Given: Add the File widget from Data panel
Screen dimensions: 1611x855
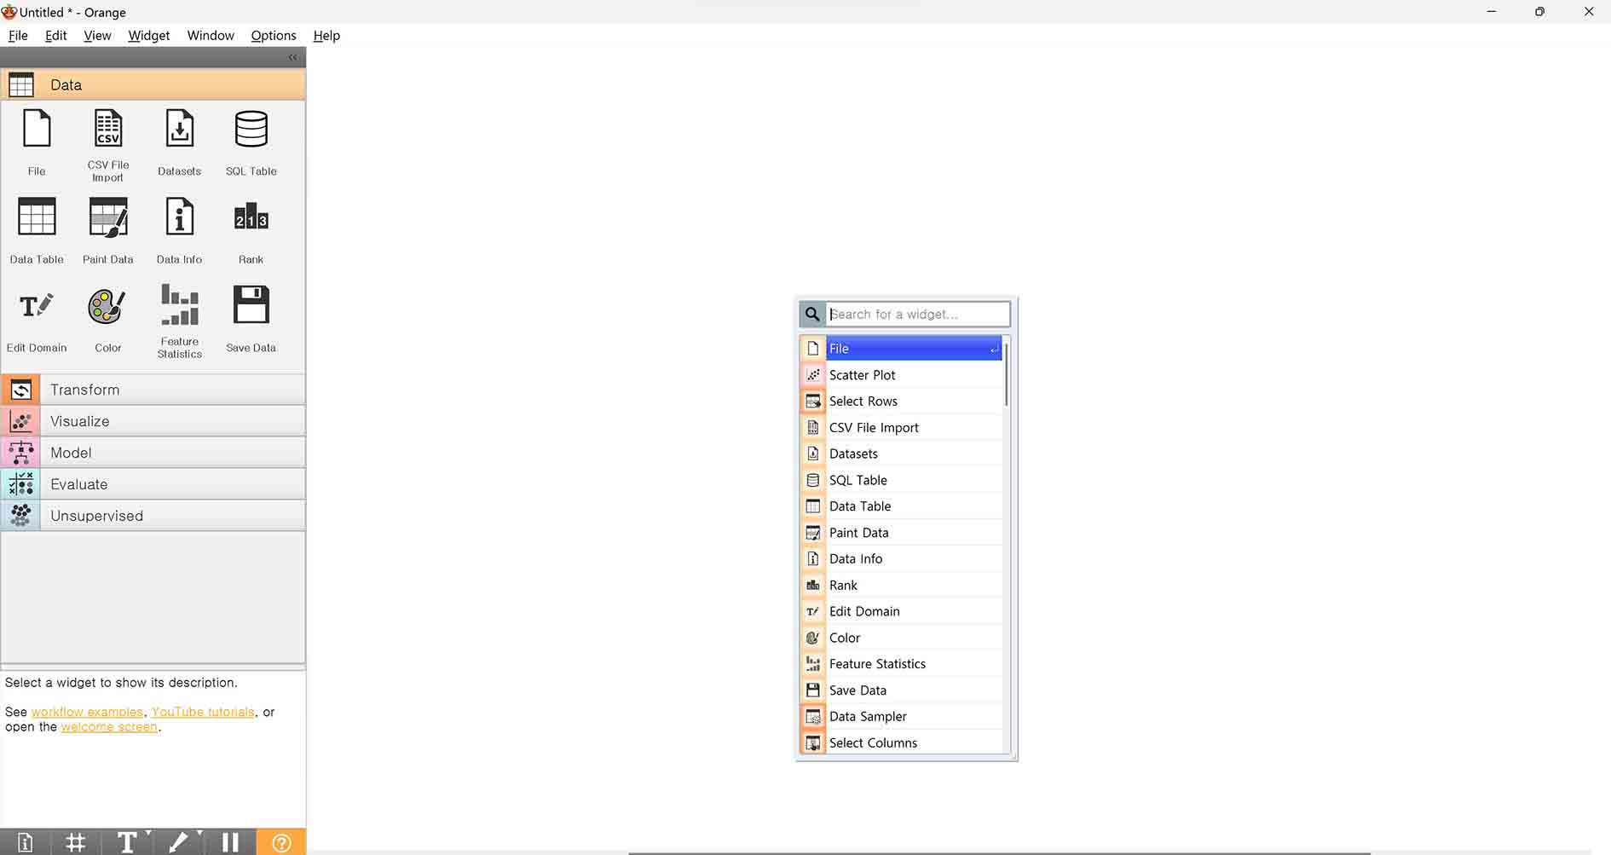Looking at the screenshot, I should pos(37,142).
